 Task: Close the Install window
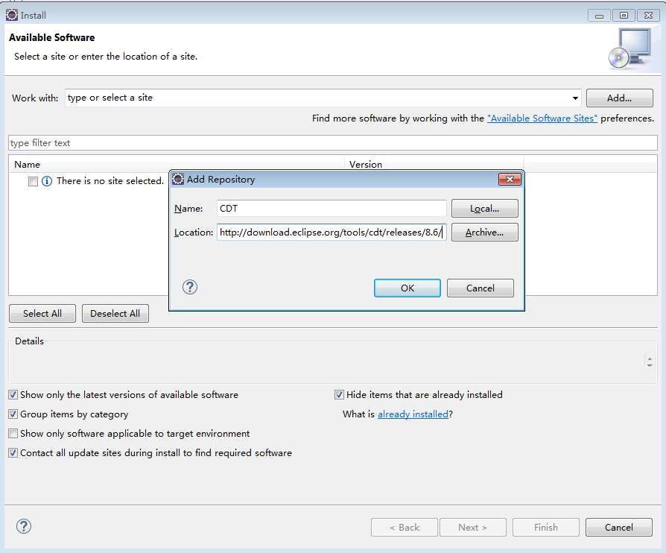tap(648, 16)
